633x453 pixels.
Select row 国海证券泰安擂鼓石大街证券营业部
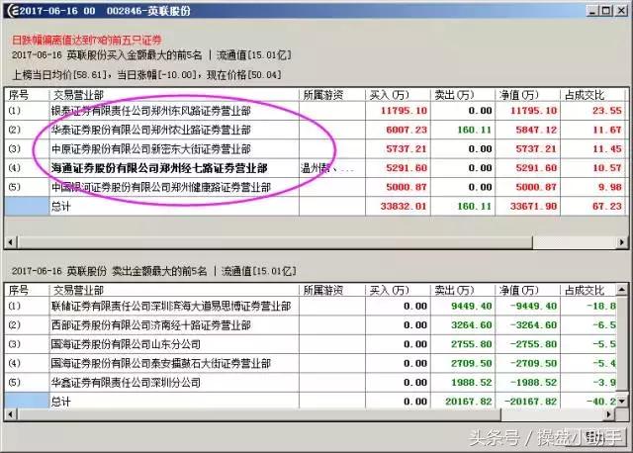[311, 363]
